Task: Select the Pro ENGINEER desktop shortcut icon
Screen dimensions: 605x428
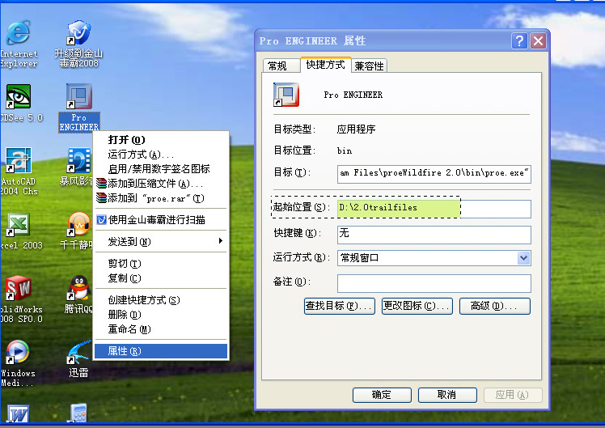Action: click(x=79, y=96)
